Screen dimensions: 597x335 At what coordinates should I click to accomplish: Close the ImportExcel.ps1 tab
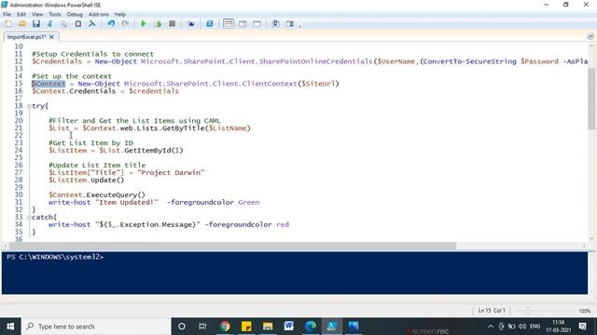51,37
